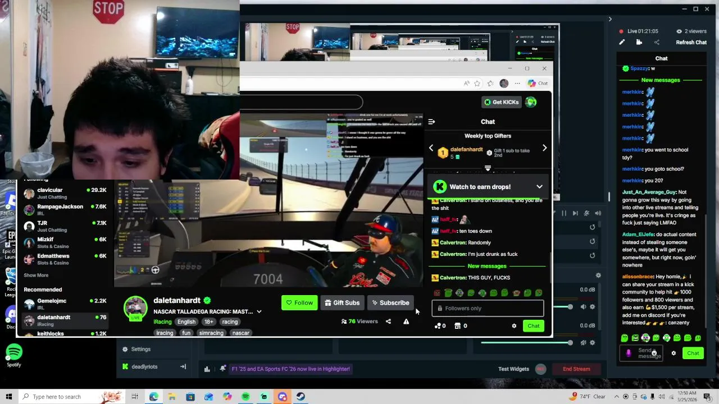The height and width of the screenshot is (404, 719).
Task: Toggle red circle next to Test Widgets
Action: [540, 369]
